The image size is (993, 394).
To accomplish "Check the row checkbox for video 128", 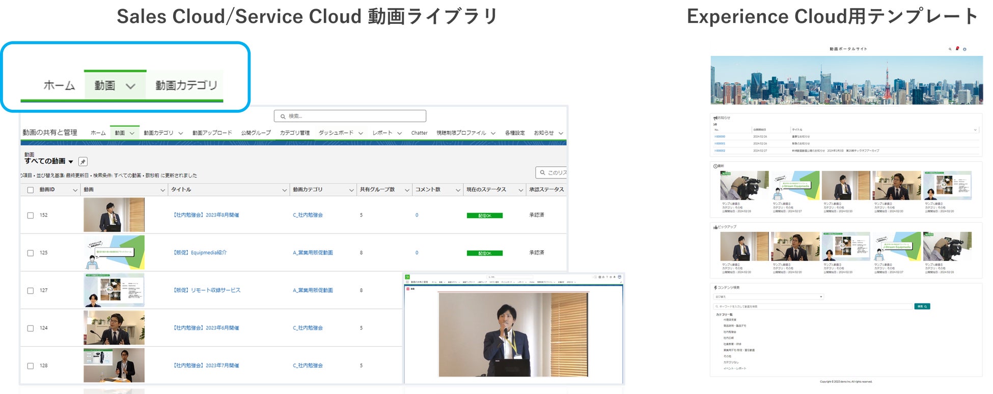I will tap(31, 366).
